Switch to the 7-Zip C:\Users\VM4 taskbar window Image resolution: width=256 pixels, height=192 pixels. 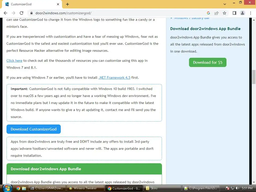tap(47, 188)
